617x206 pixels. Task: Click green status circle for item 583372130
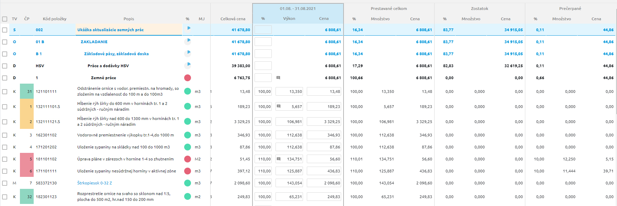(188, 183)
